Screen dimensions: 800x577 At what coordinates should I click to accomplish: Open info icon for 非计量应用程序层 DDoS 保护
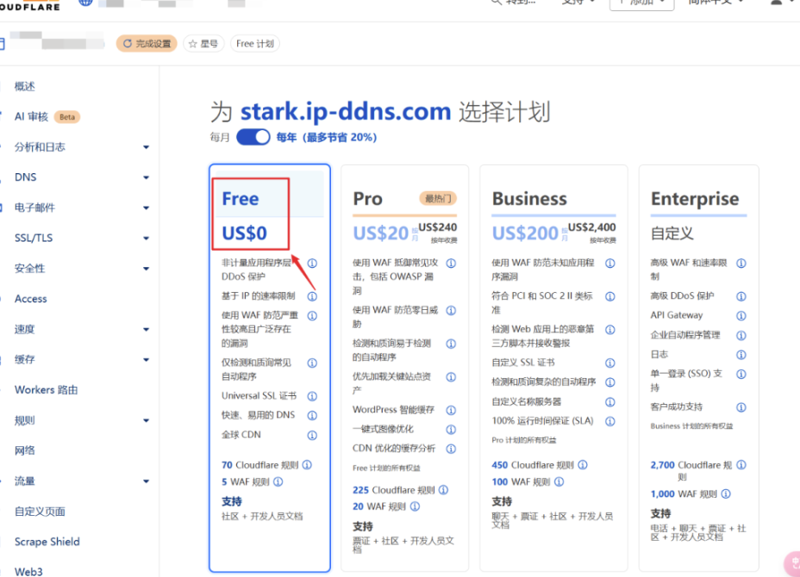(x=312, y=263)
